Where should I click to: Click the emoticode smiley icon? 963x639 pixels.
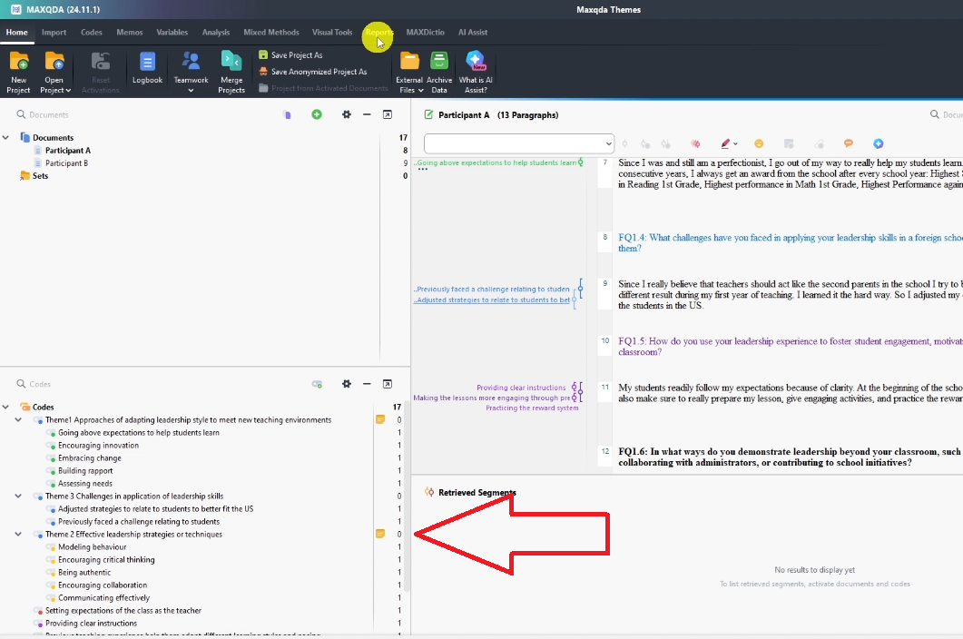pos(759,143)
